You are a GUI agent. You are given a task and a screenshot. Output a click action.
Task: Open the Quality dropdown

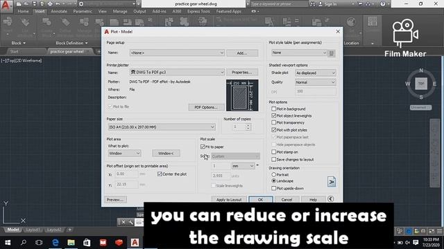pos(315,82)
